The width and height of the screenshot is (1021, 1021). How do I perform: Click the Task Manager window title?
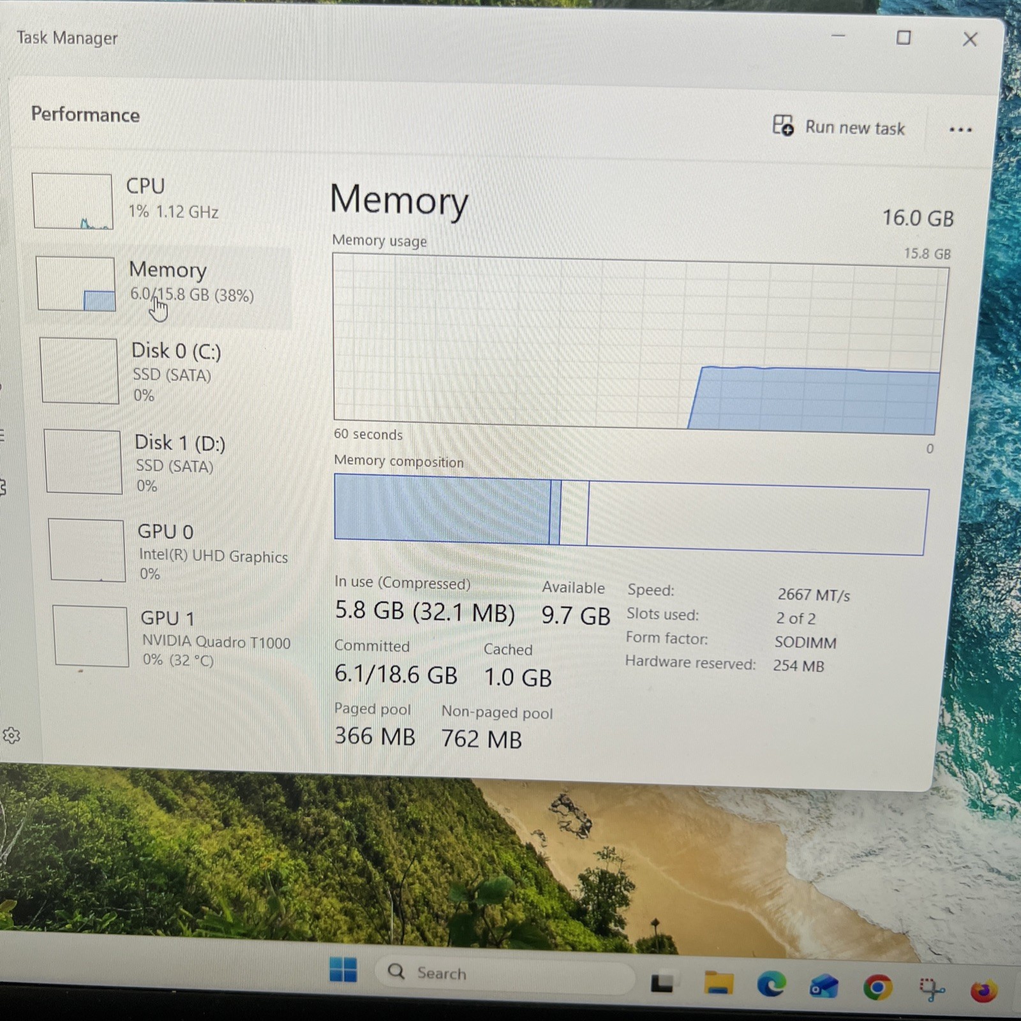tap(67, 38)
